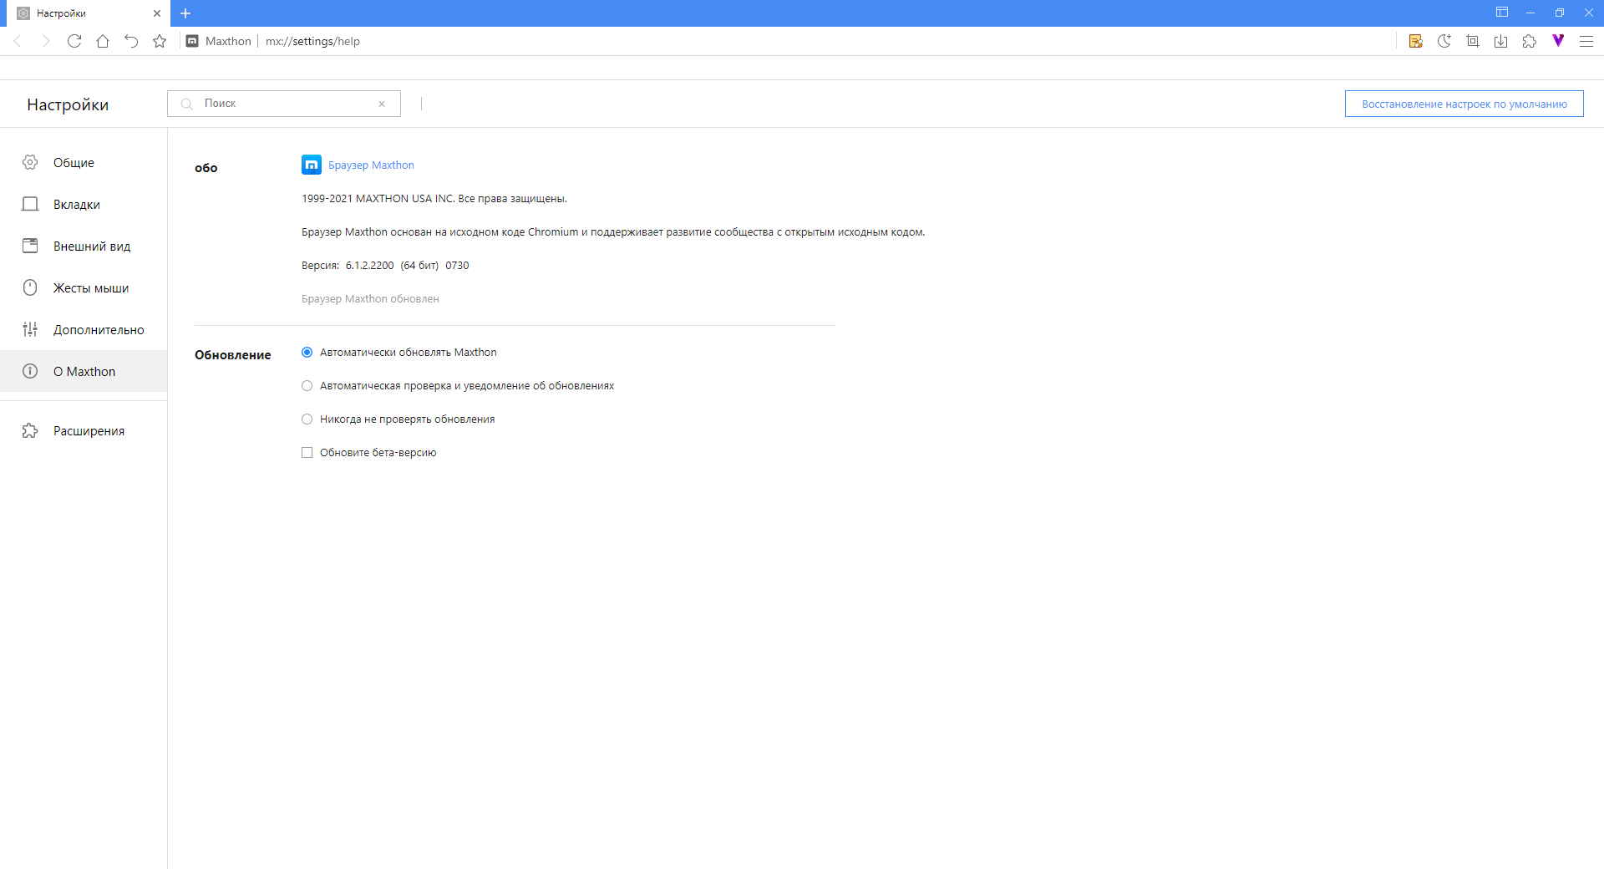The height and width of the screenshot is (869, 1604).
Task: Click the Maxthon logo in About section
Action: pyautogui.click(x=312, y=165)
